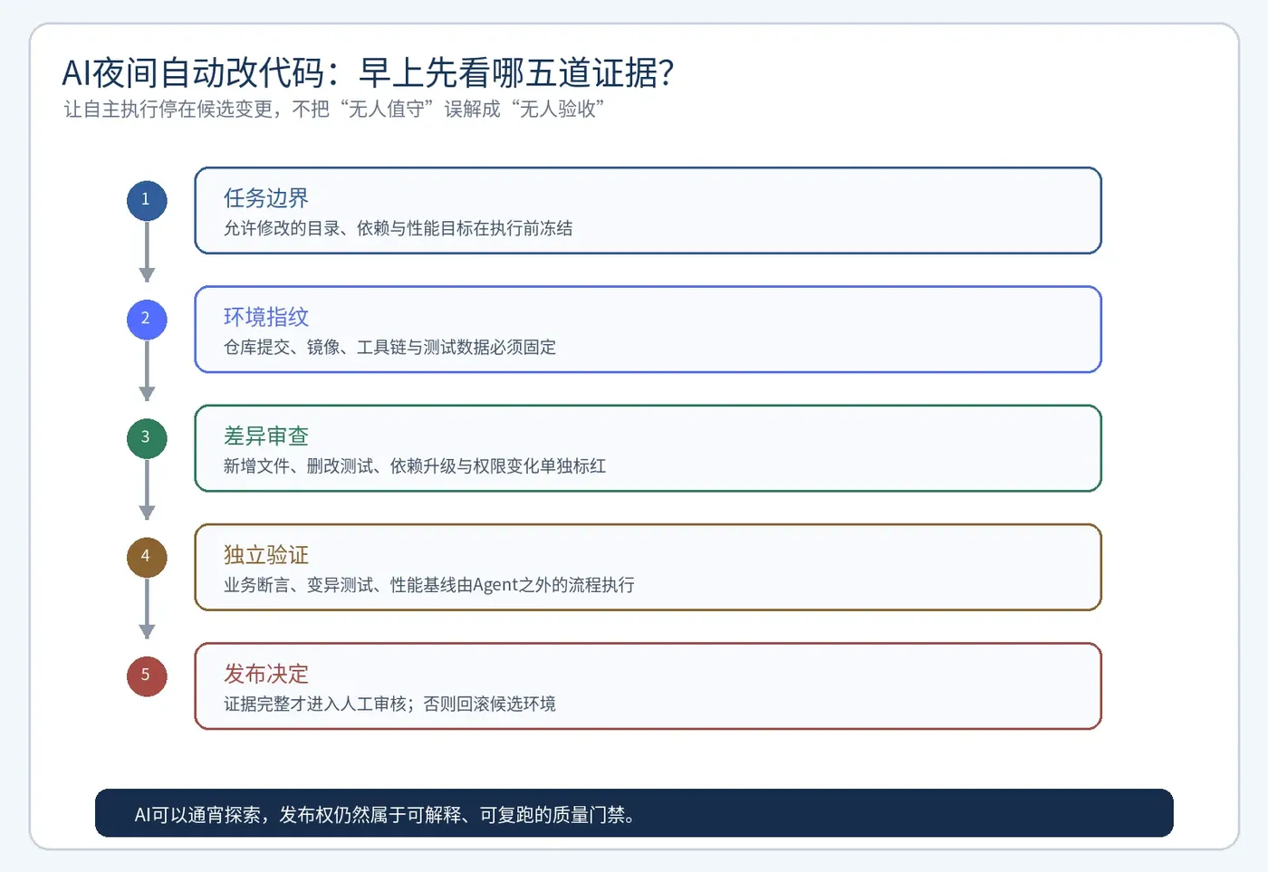1268x872 pixels.
Task: Click the step 4 brown circle
Action: [x=147, y=557]
